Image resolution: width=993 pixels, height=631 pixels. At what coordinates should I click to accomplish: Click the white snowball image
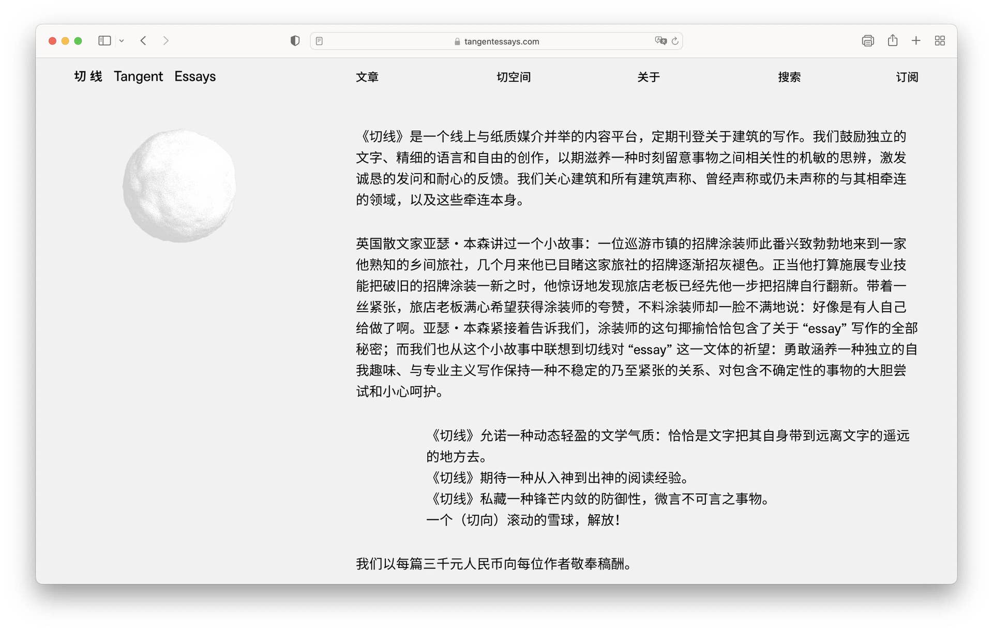tap(179, 186)
